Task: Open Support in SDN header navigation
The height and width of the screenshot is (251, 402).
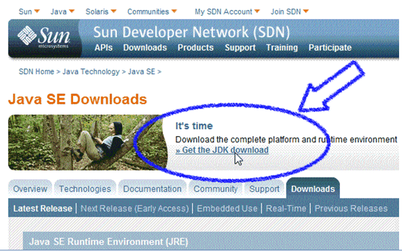Action: (240, 48)
